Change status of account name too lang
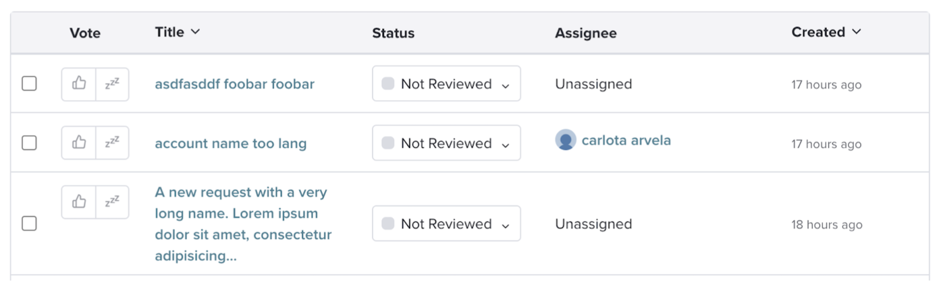The width and height of the screenshot is (941, 285). click(446, 142)
